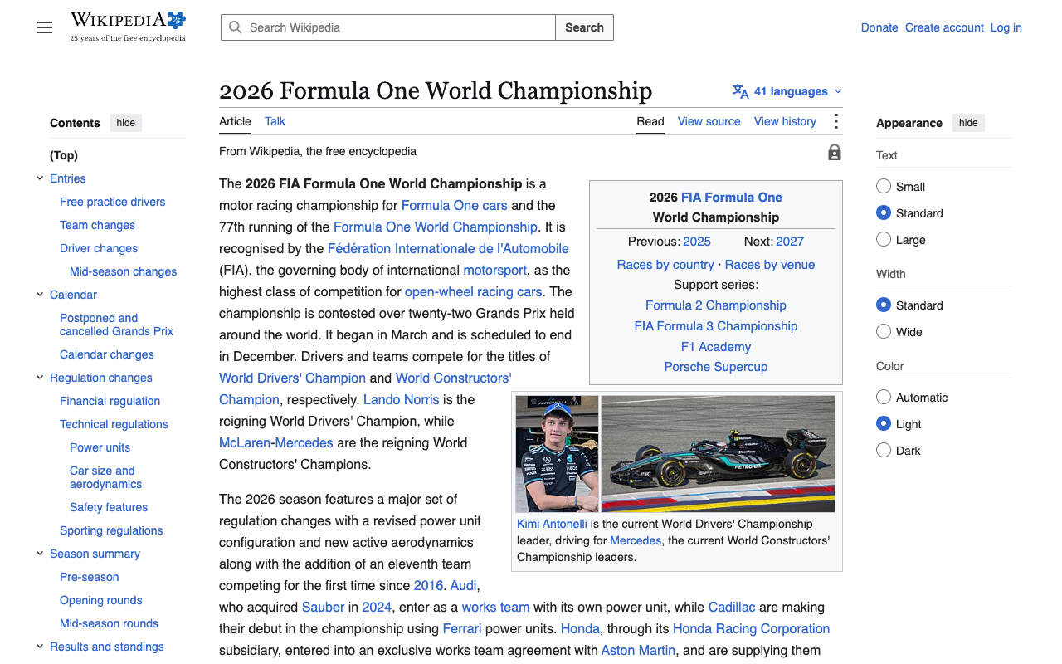Screen dimensions: 1062x664
Task: Open the three-dot more options menu
Action: click(x=835, y=122)
